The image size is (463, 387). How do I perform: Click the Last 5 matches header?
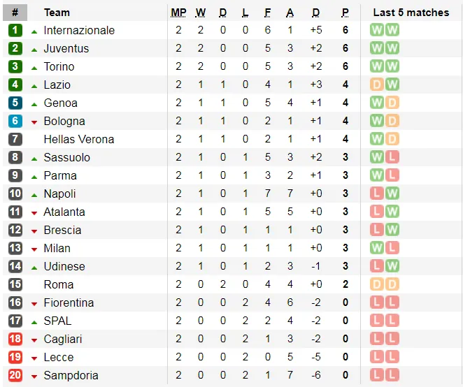coord(411,13)
